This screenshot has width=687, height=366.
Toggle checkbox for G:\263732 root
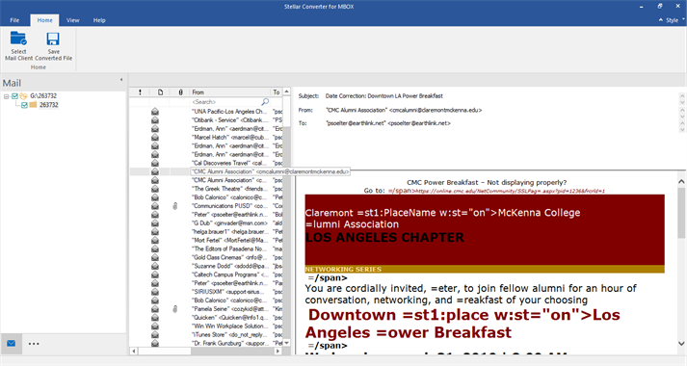[14, 96]
